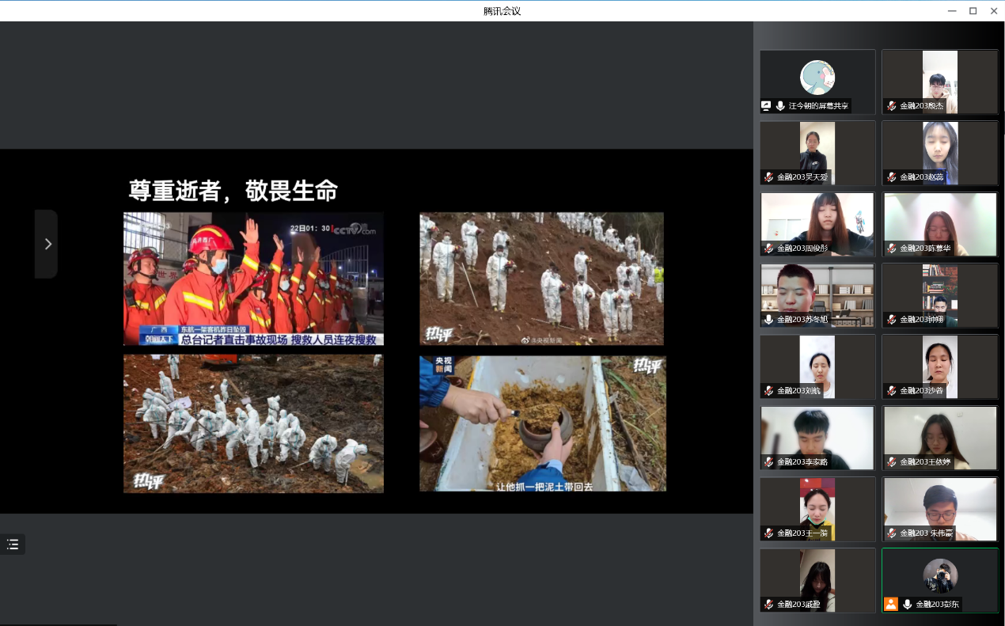This screenshot has width=1005, height=626.
Task: Click the muted mic icon for 金融203王依婷
Action: 891,461
